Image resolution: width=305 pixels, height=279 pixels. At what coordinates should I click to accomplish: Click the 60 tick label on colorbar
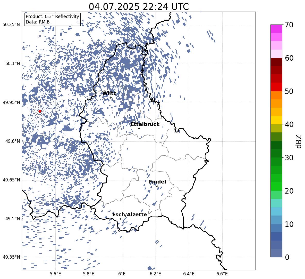[289, 58]
